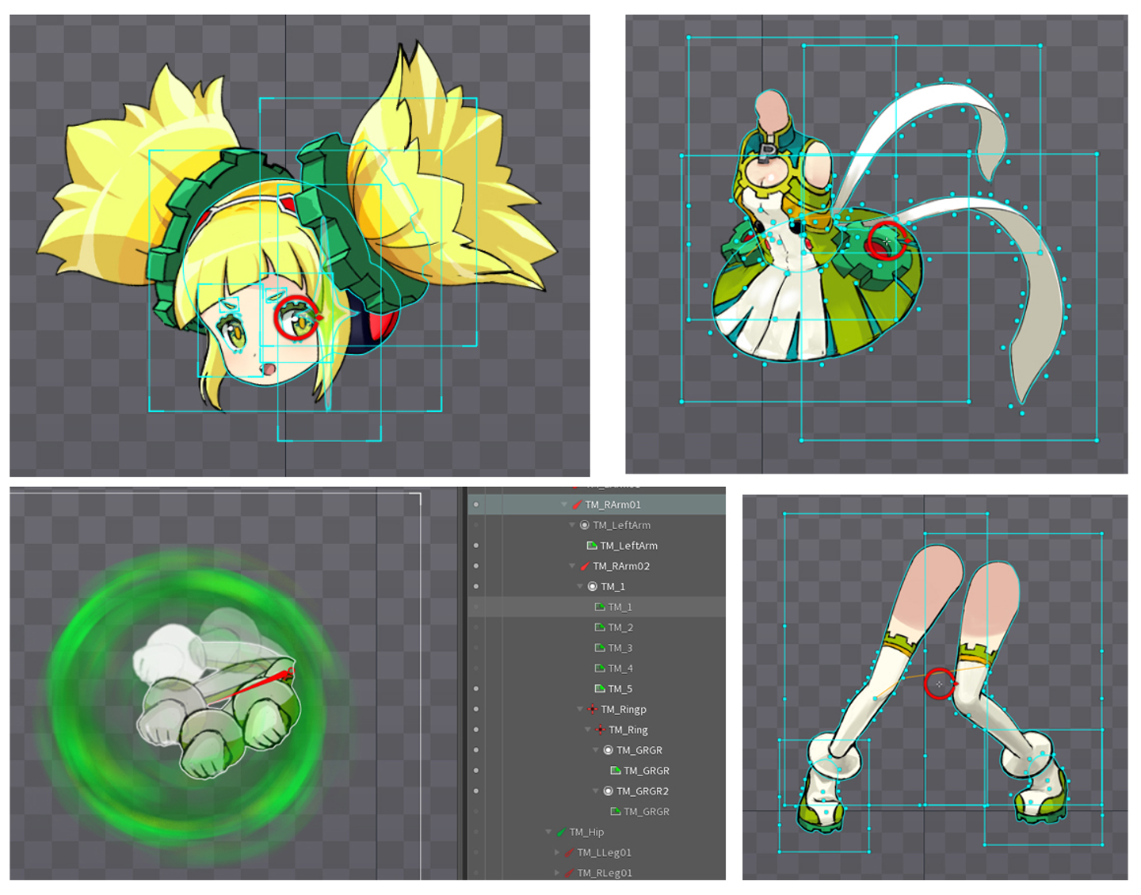Collapse the TM_Ring node

[x=588, y=730]
